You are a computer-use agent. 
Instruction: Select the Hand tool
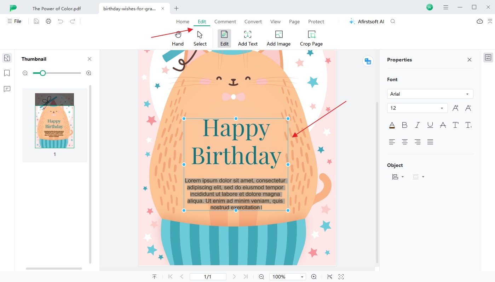click(x=178, y=38)
